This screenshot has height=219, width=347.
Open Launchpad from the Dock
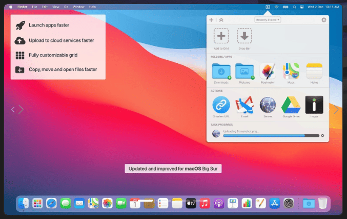point(37,203)
